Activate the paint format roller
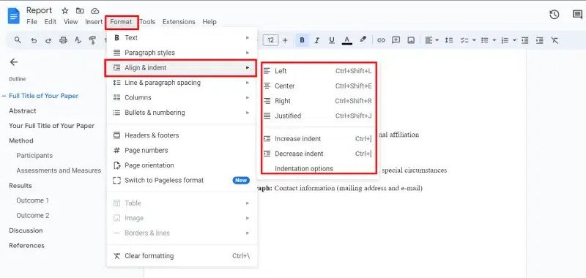The width and height of the screenshot is (586, 278). click(93, 40)
